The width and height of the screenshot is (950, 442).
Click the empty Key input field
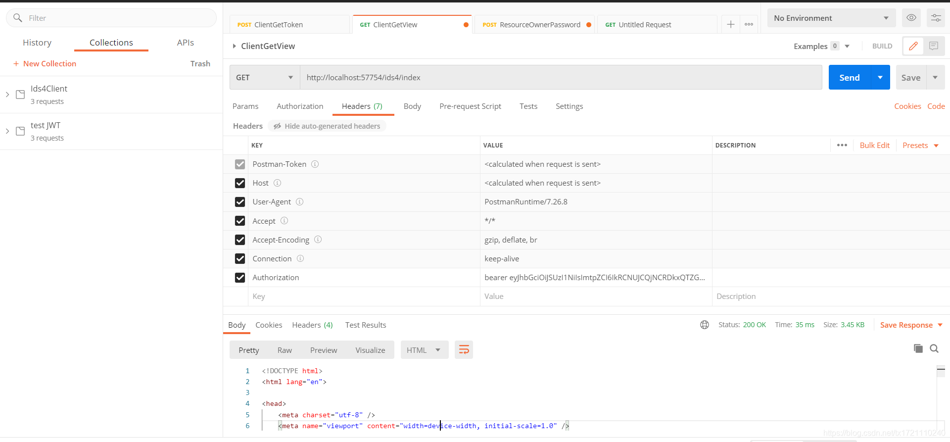364,296
